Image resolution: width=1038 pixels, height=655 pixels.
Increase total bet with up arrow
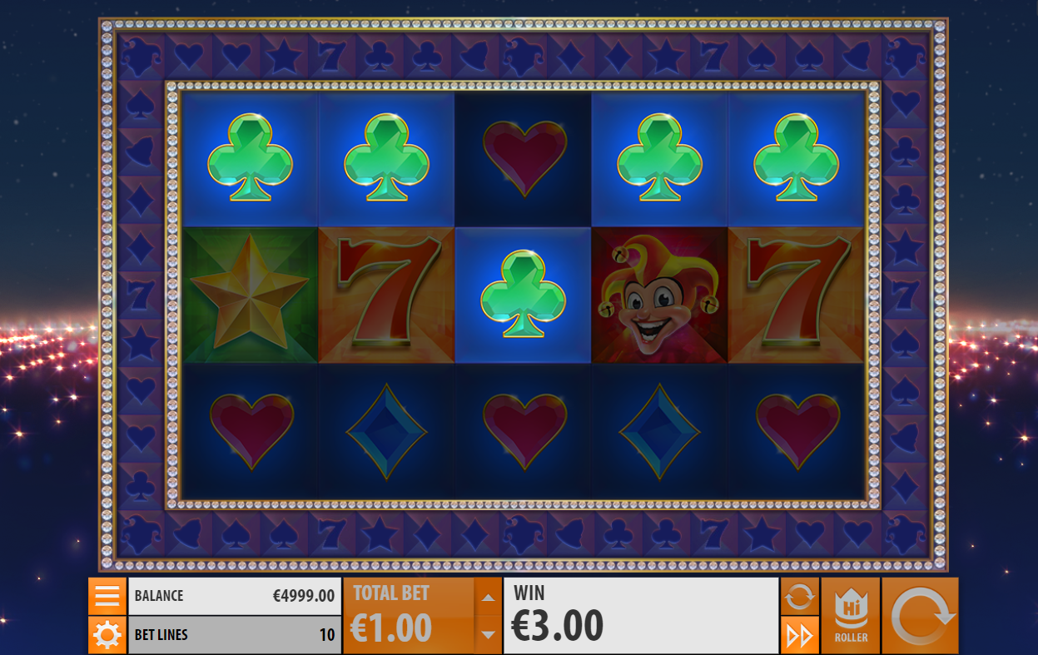(489, 597)
